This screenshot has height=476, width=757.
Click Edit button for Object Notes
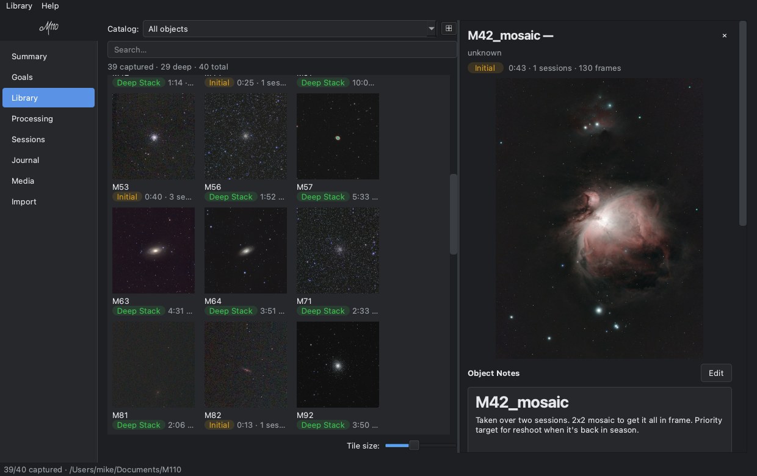716,373
